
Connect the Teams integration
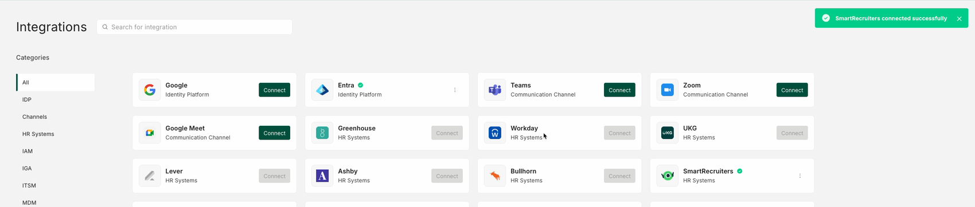619,90
